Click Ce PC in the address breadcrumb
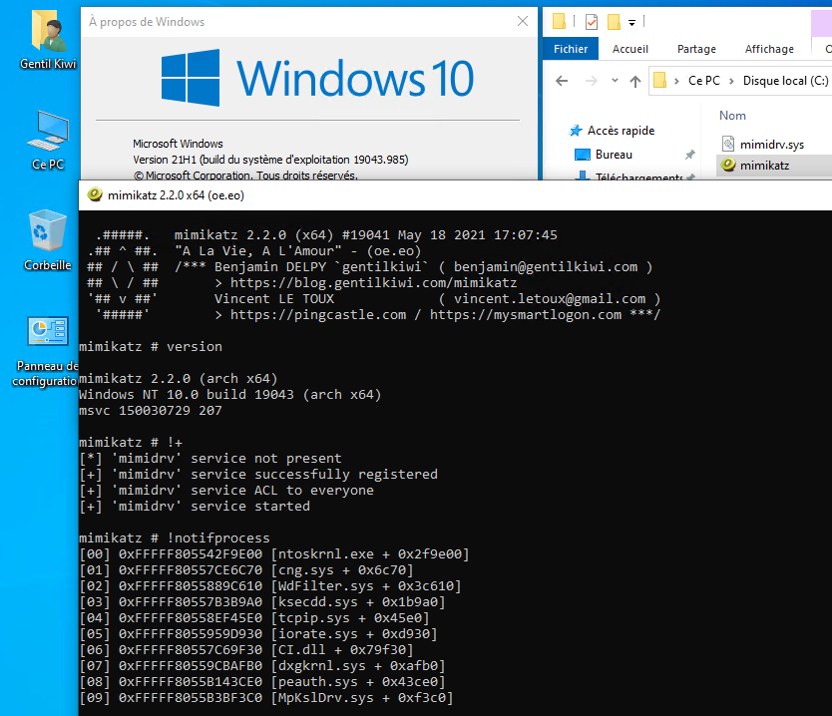The image size is (832, 716). (x=704, y=81)
